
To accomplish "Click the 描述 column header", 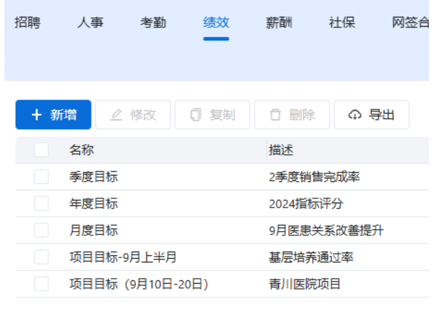I will tap(281, 151).
